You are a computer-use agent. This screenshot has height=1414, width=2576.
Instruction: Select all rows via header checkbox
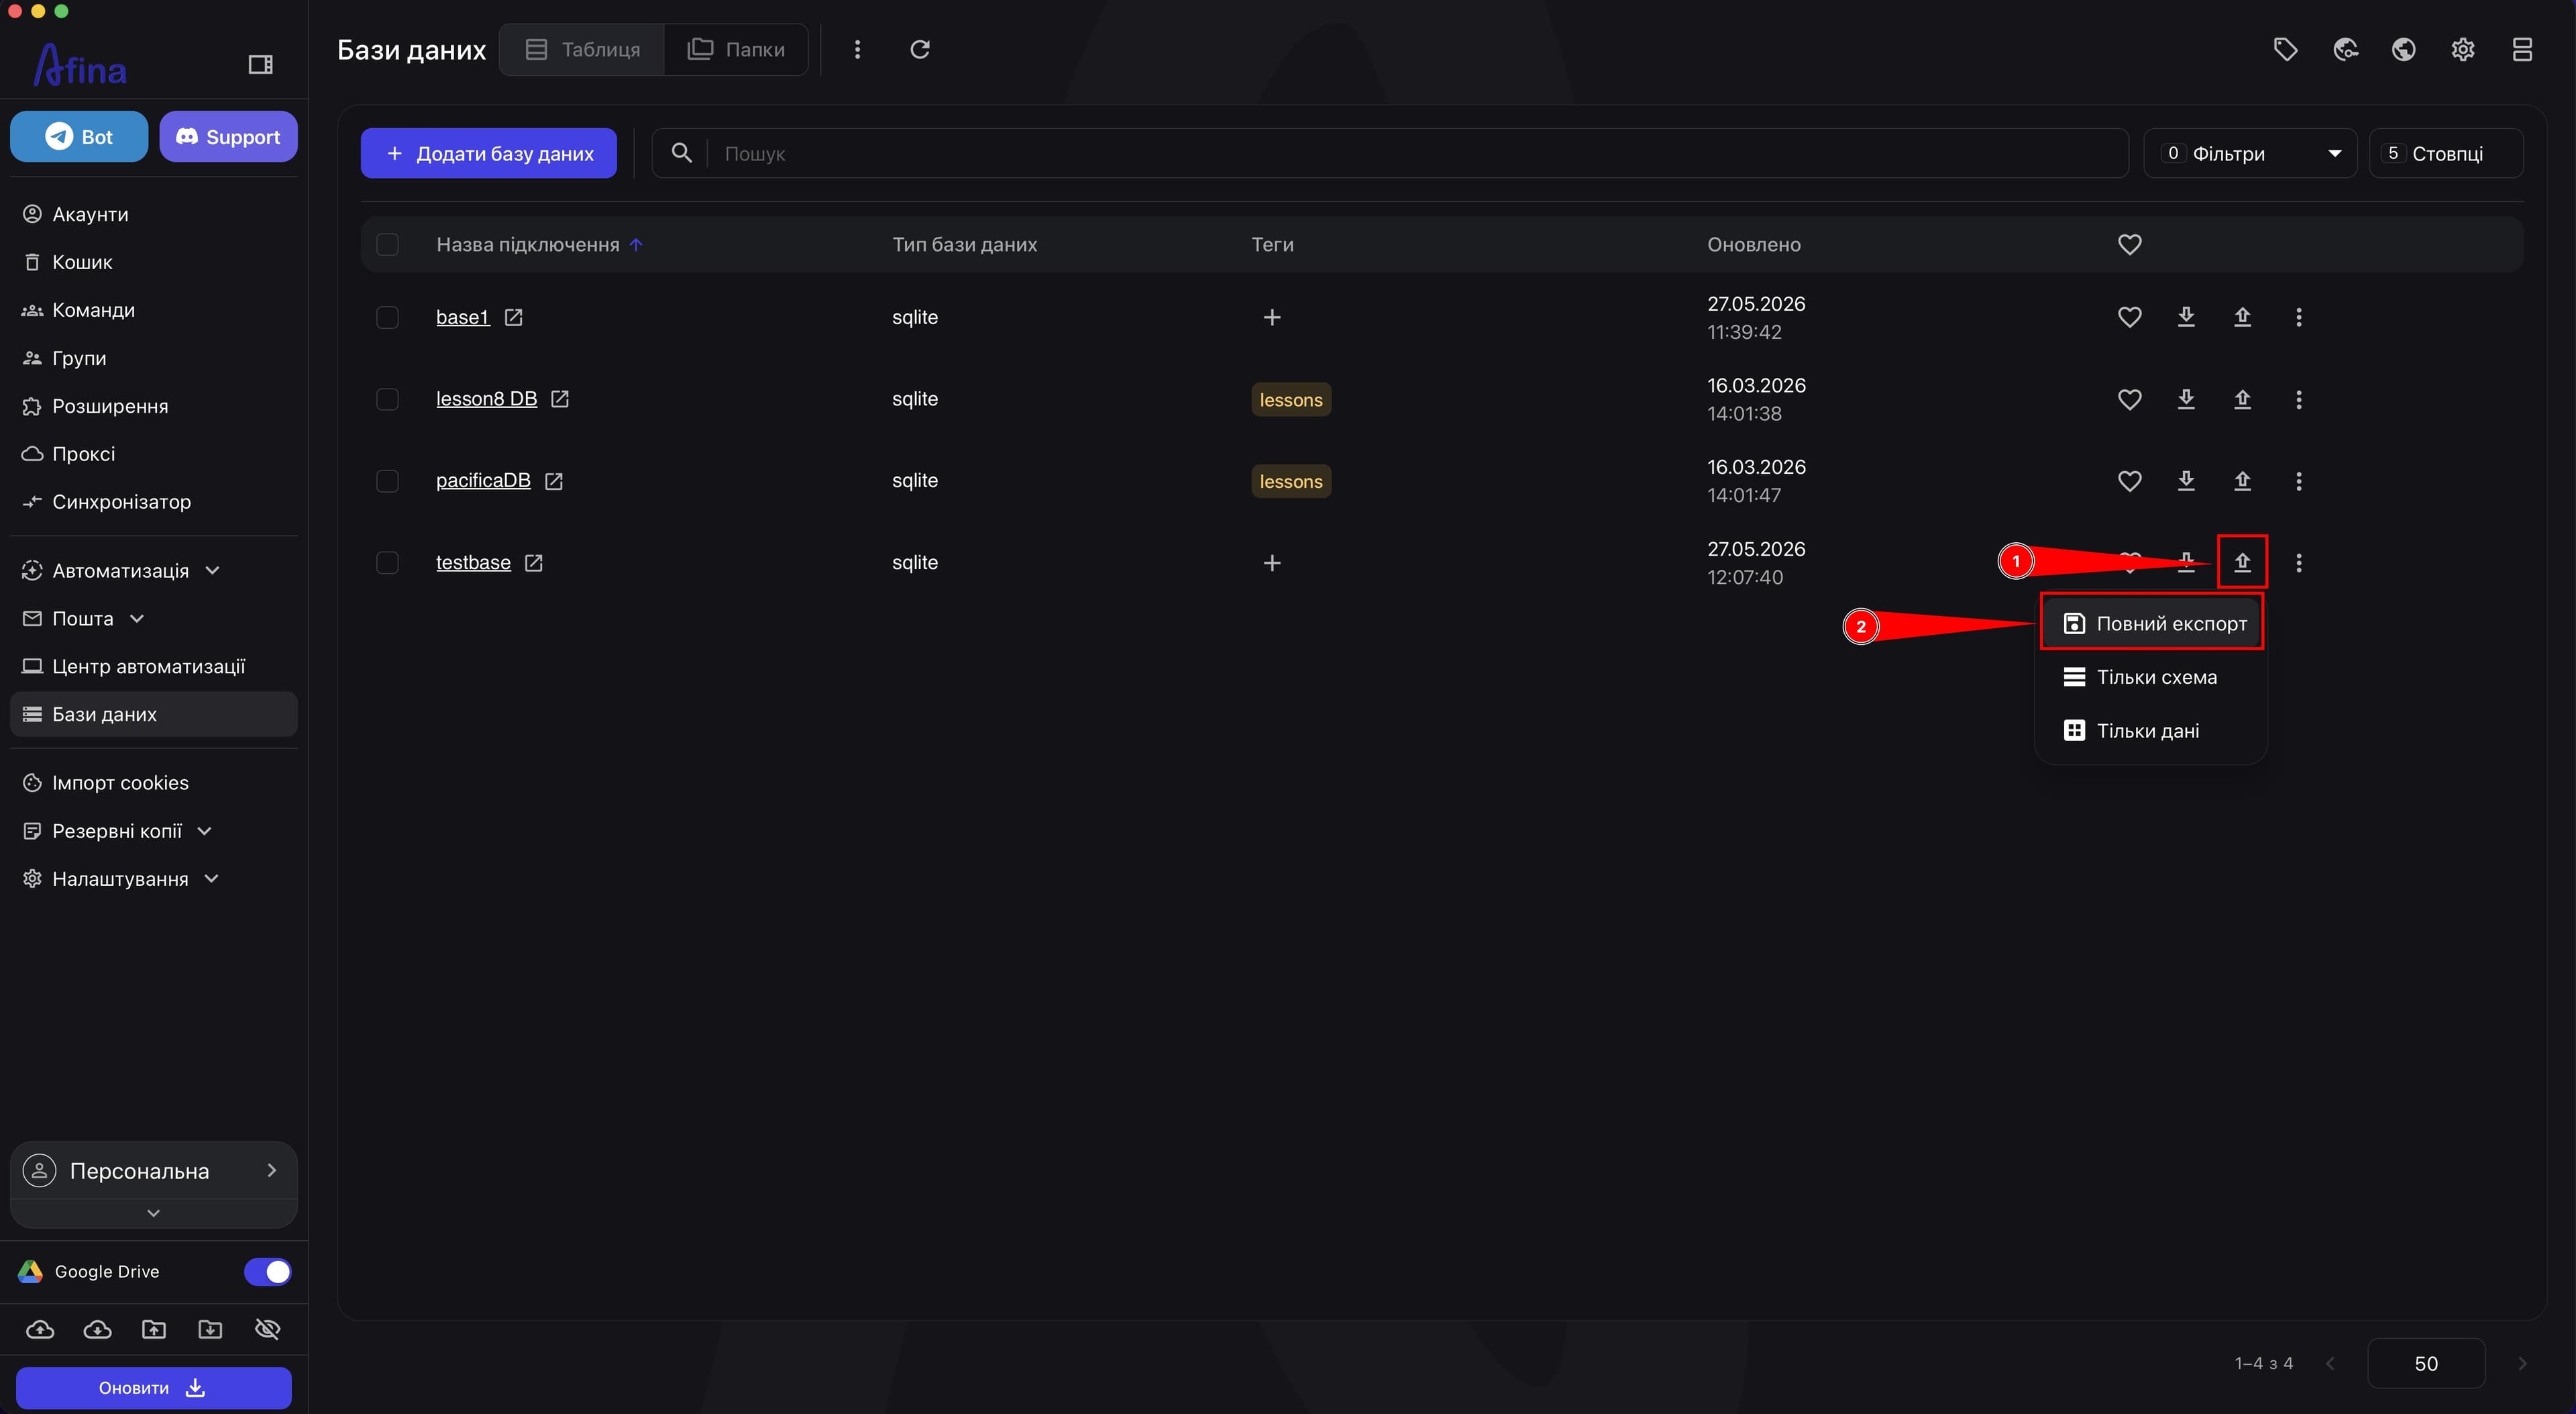[x=387, y=244]
